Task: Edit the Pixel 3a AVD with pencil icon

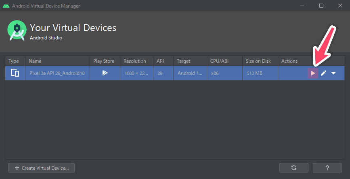Action: pyautogui.click(x=323, y=73)
